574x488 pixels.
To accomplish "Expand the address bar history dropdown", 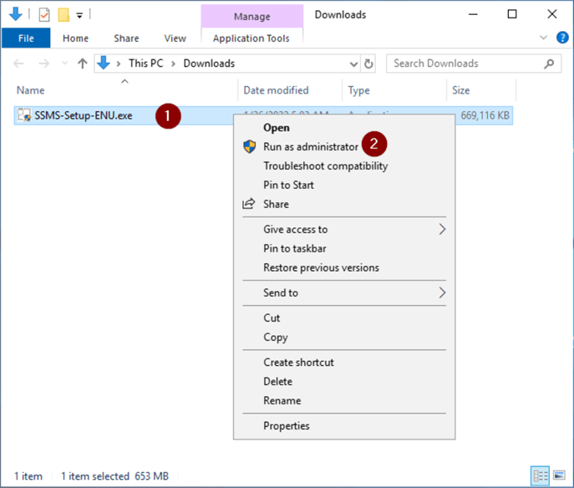I will (x=353, y=64).
